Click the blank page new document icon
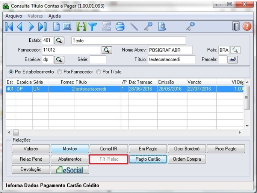Viewport: 257px width, 193px height. tap(56, 27)
